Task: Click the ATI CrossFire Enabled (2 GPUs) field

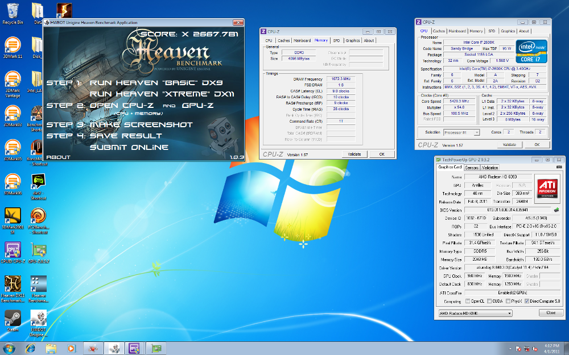Action: 512,293
